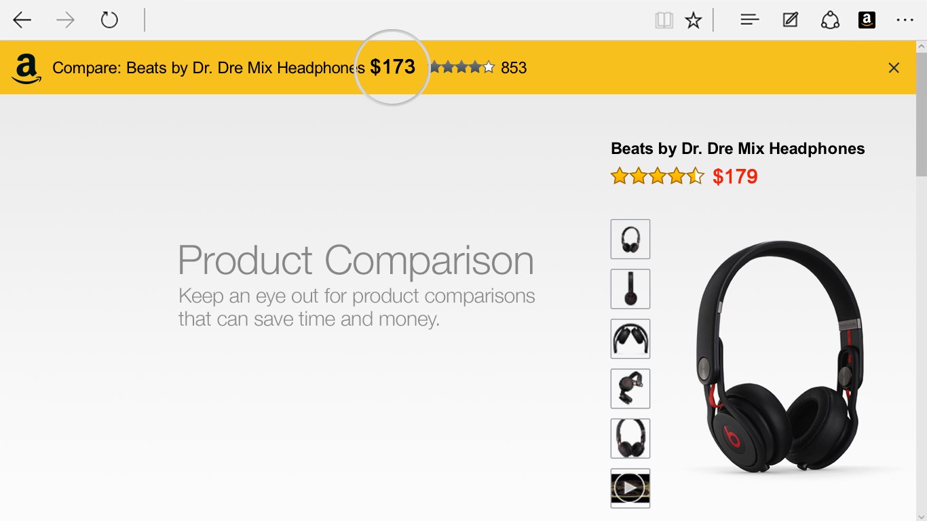This screenshot has width=927, height=521.
Task: Close the yellow Amazon compare banner
Action: pos(894,68)
